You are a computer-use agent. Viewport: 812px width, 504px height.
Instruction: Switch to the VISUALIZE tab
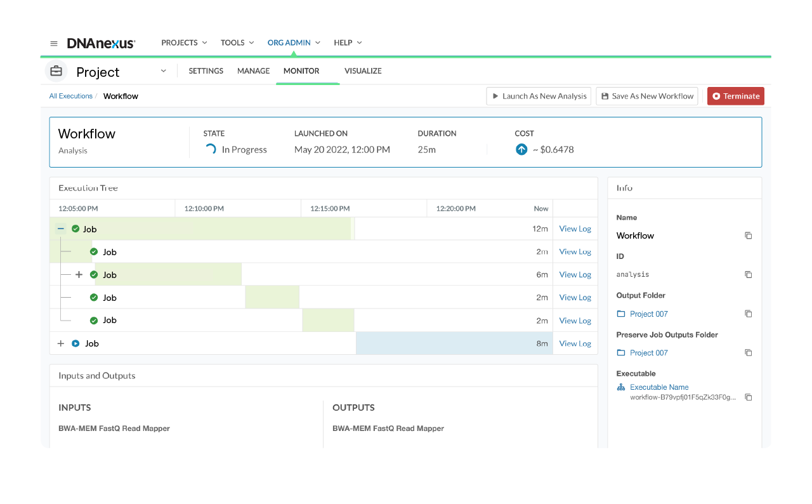[x=362, y=70]
